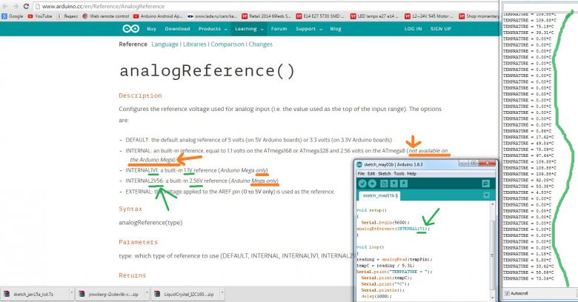Click the Open sketch icon in Arduino IDE
This screenshot has height=302, width=578.
[x=393, y=184]
